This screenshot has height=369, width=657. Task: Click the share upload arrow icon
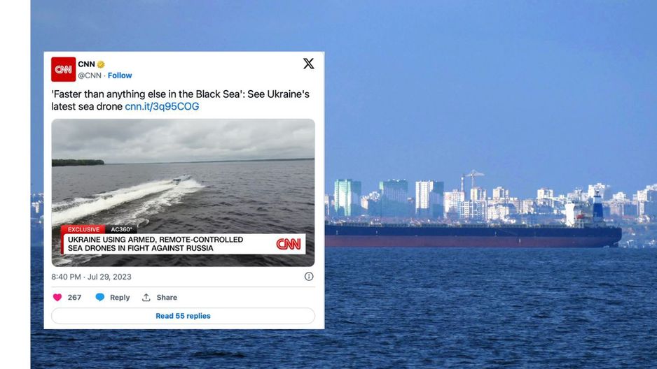[x=146, y=298]
